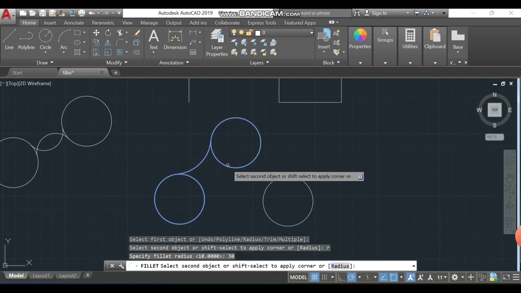Expand the Annotation panel
The height and width of the screenshot is (293, 521).
(x=174, y=63)
